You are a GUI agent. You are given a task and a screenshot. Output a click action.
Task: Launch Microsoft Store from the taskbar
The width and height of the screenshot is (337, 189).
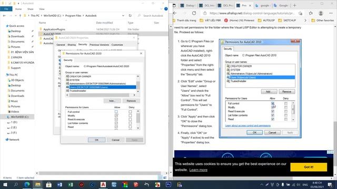coord(49,184)
